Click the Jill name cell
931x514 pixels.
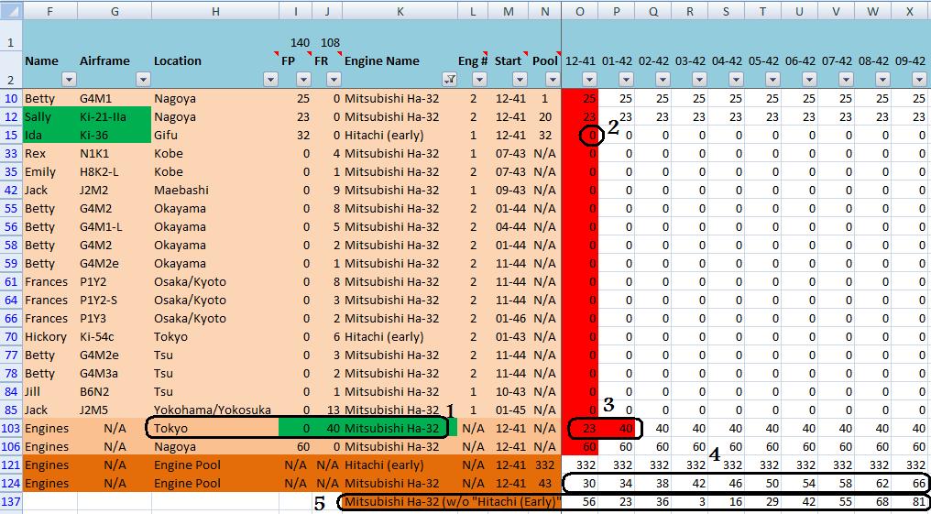point(50,391)
